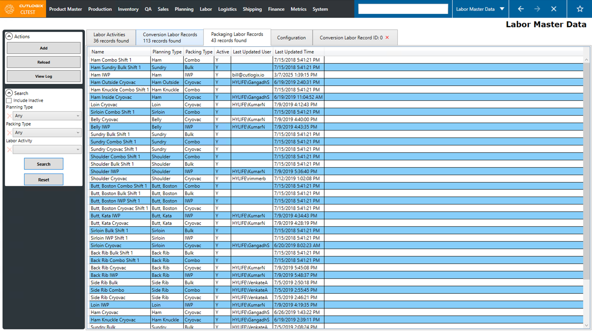This screenshot has height=331, width=592.
Task: Click the X icon in top bar
Action: (554, 9)
